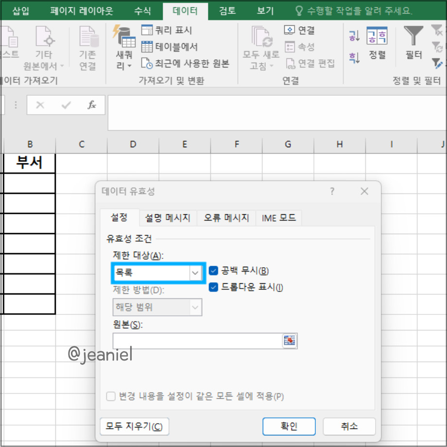Switch to the 오류 메시지 tab

click(x=226, y=218)
